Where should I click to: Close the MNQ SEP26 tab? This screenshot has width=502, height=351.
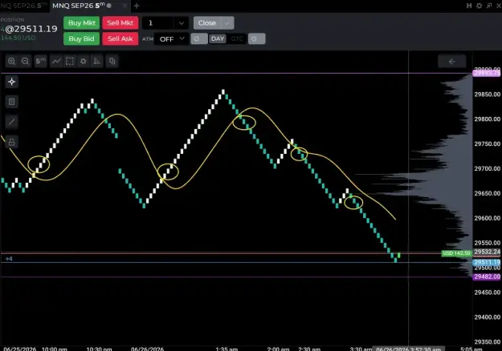click(124, 6)
